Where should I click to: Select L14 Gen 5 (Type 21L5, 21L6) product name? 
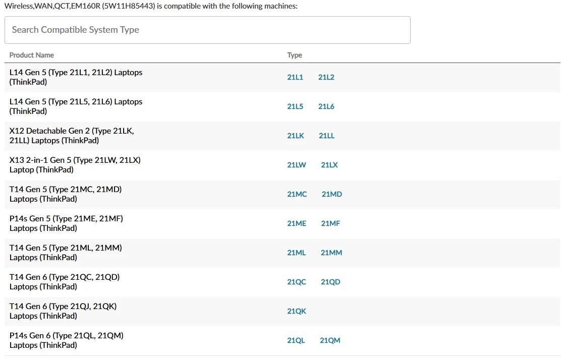(x=76, y=106)
